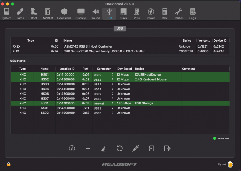Screen dimensions: 241x171
Task: Open the Logs toolbar section
Action: (x=193, y=14)
